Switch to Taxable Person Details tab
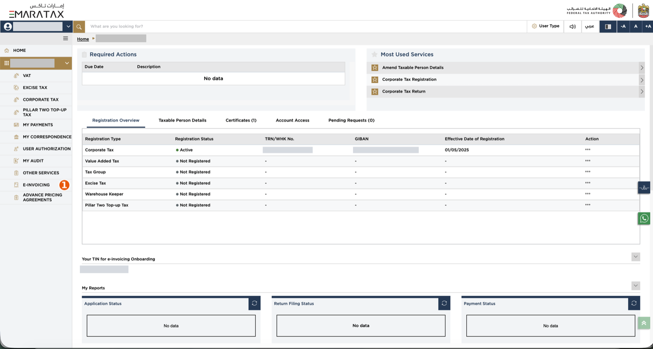The width and height of the screenshot is (653, 349). tap(182, 120)
